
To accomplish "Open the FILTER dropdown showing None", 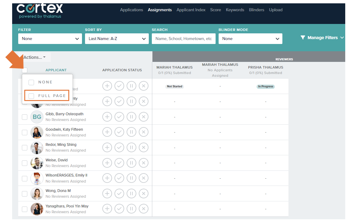I will (50, 39).
